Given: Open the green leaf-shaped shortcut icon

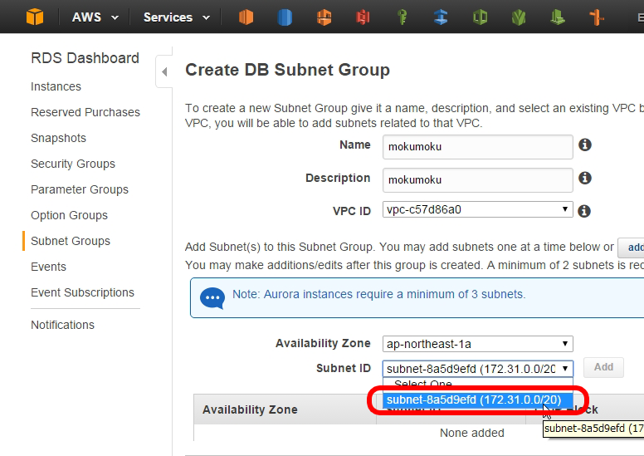Looking at the screenshot, I should 519,17.
